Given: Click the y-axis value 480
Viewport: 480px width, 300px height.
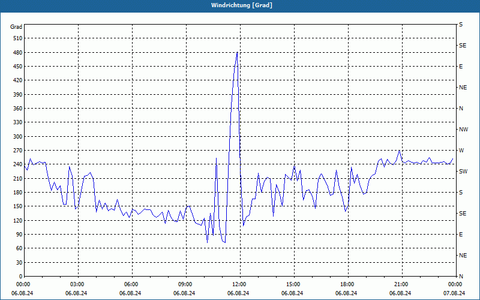Looking at the screenshot, I should click(18, 52).
